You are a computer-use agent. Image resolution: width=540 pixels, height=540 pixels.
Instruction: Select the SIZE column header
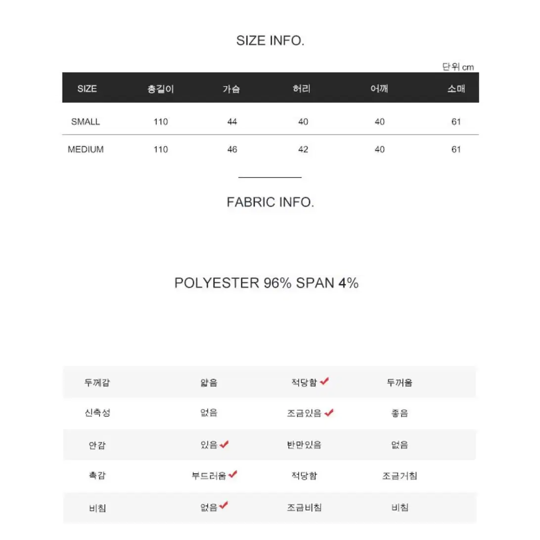[x=87, y=89]
